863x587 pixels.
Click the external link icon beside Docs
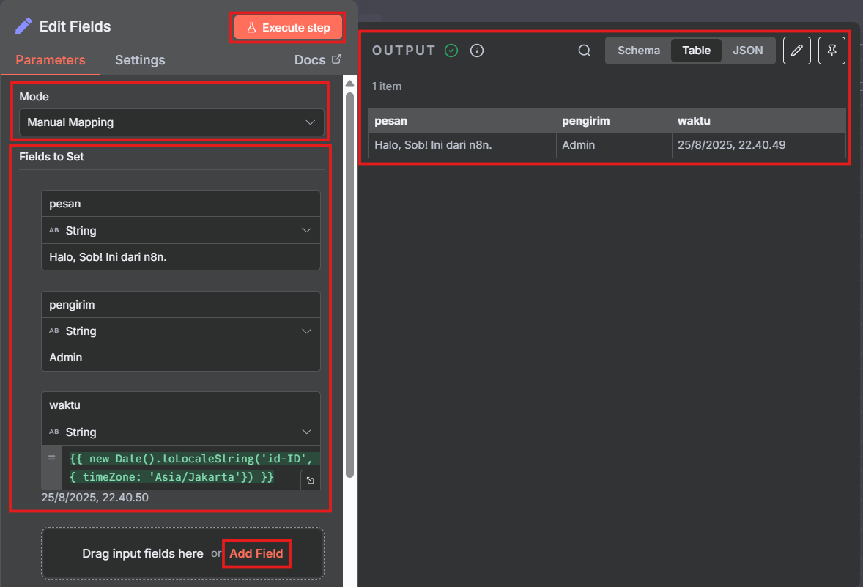coord(336,59)
